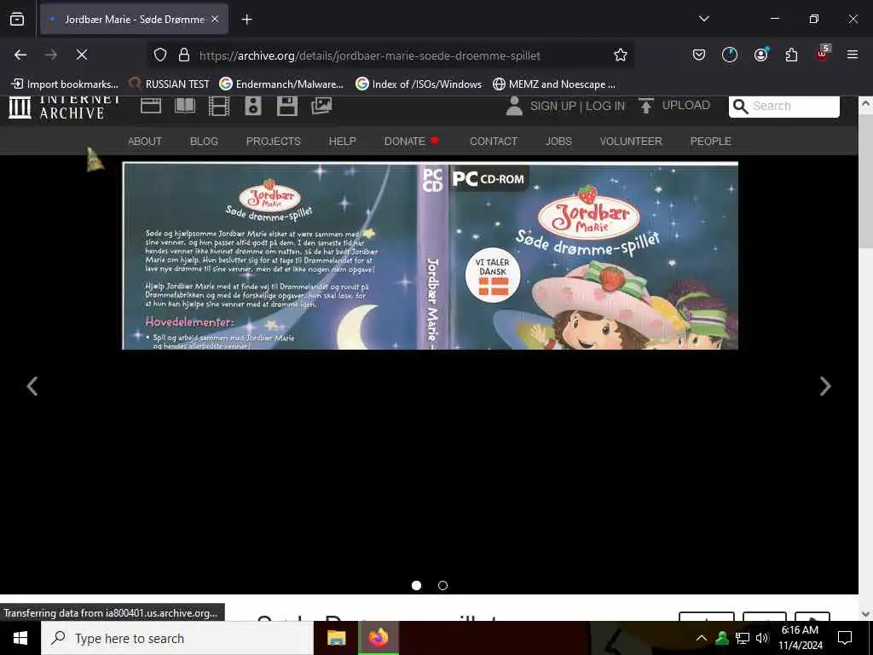Viewport: 873px width, 655px height.
Task: Open the network tray icon
Action: click(x=743, y=638)
